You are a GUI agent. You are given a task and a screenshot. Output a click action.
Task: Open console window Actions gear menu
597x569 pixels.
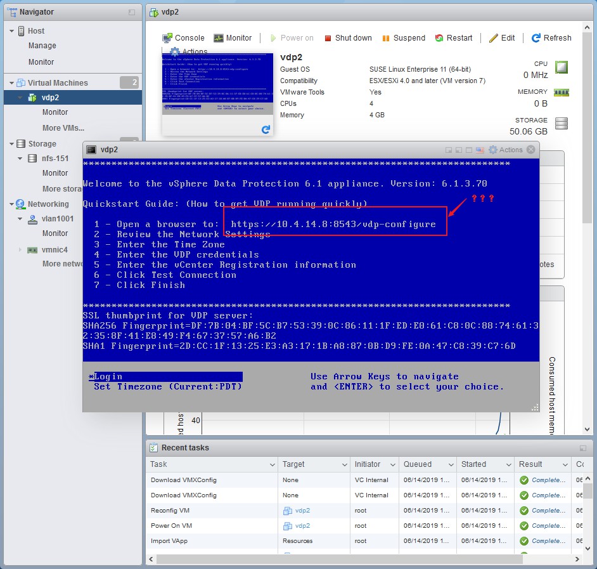(x=506, y=150)
